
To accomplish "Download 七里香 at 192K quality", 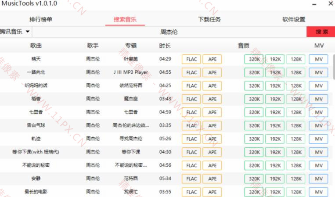I will tap(275, 112).
